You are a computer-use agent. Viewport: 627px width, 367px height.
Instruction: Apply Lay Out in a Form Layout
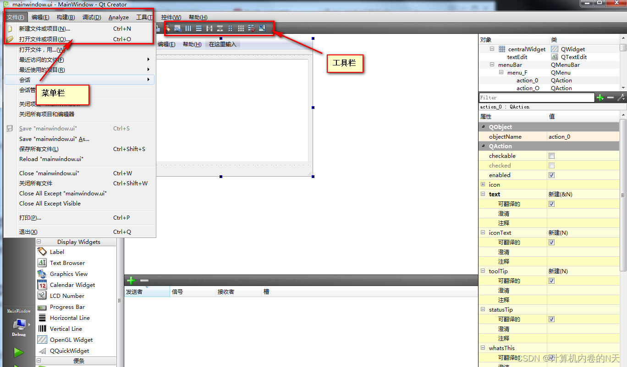[231, 28]
